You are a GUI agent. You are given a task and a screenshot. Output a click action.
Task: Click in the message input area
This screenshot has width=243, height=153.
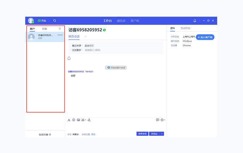click(116, 127)
